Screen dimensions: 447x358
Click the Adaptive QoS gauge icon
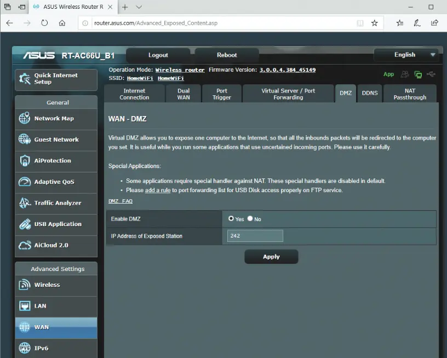point(25,182)
